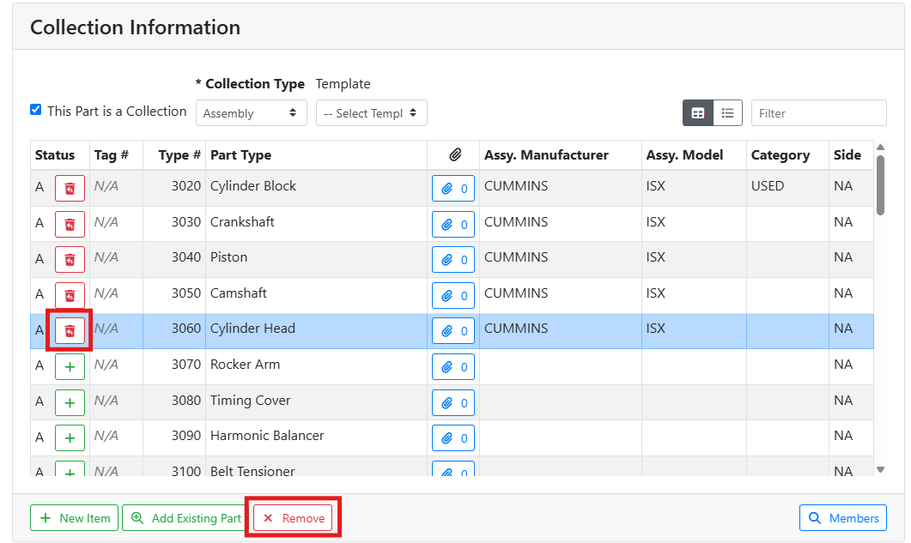This screenshot has width=911, height=543.
Task: Click the New Item button
Action: point(75,518)
